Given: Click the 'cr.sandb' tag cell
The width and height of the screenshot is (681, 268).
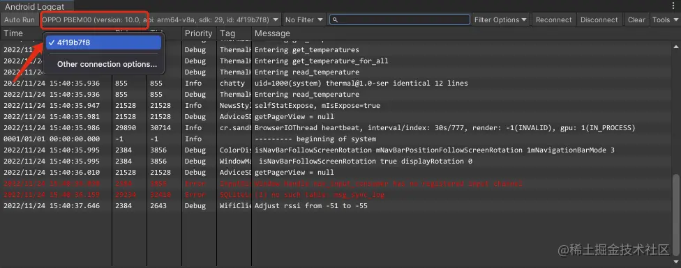Looking at the screenshot, I should coord(236,127).
